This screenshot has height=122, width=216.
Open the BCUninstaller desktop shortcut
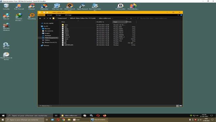(120, 7)
